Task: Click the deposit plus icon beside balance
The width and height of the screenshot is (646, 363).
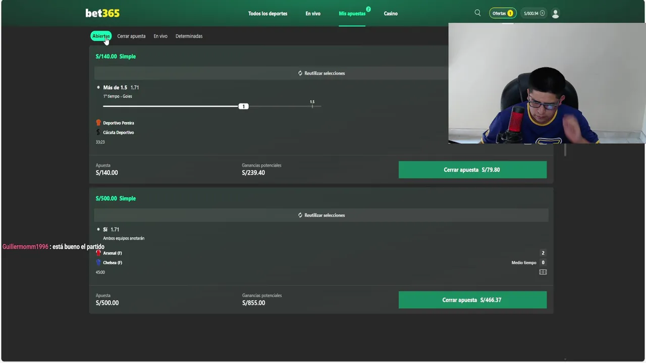Action: click(543, 14)
